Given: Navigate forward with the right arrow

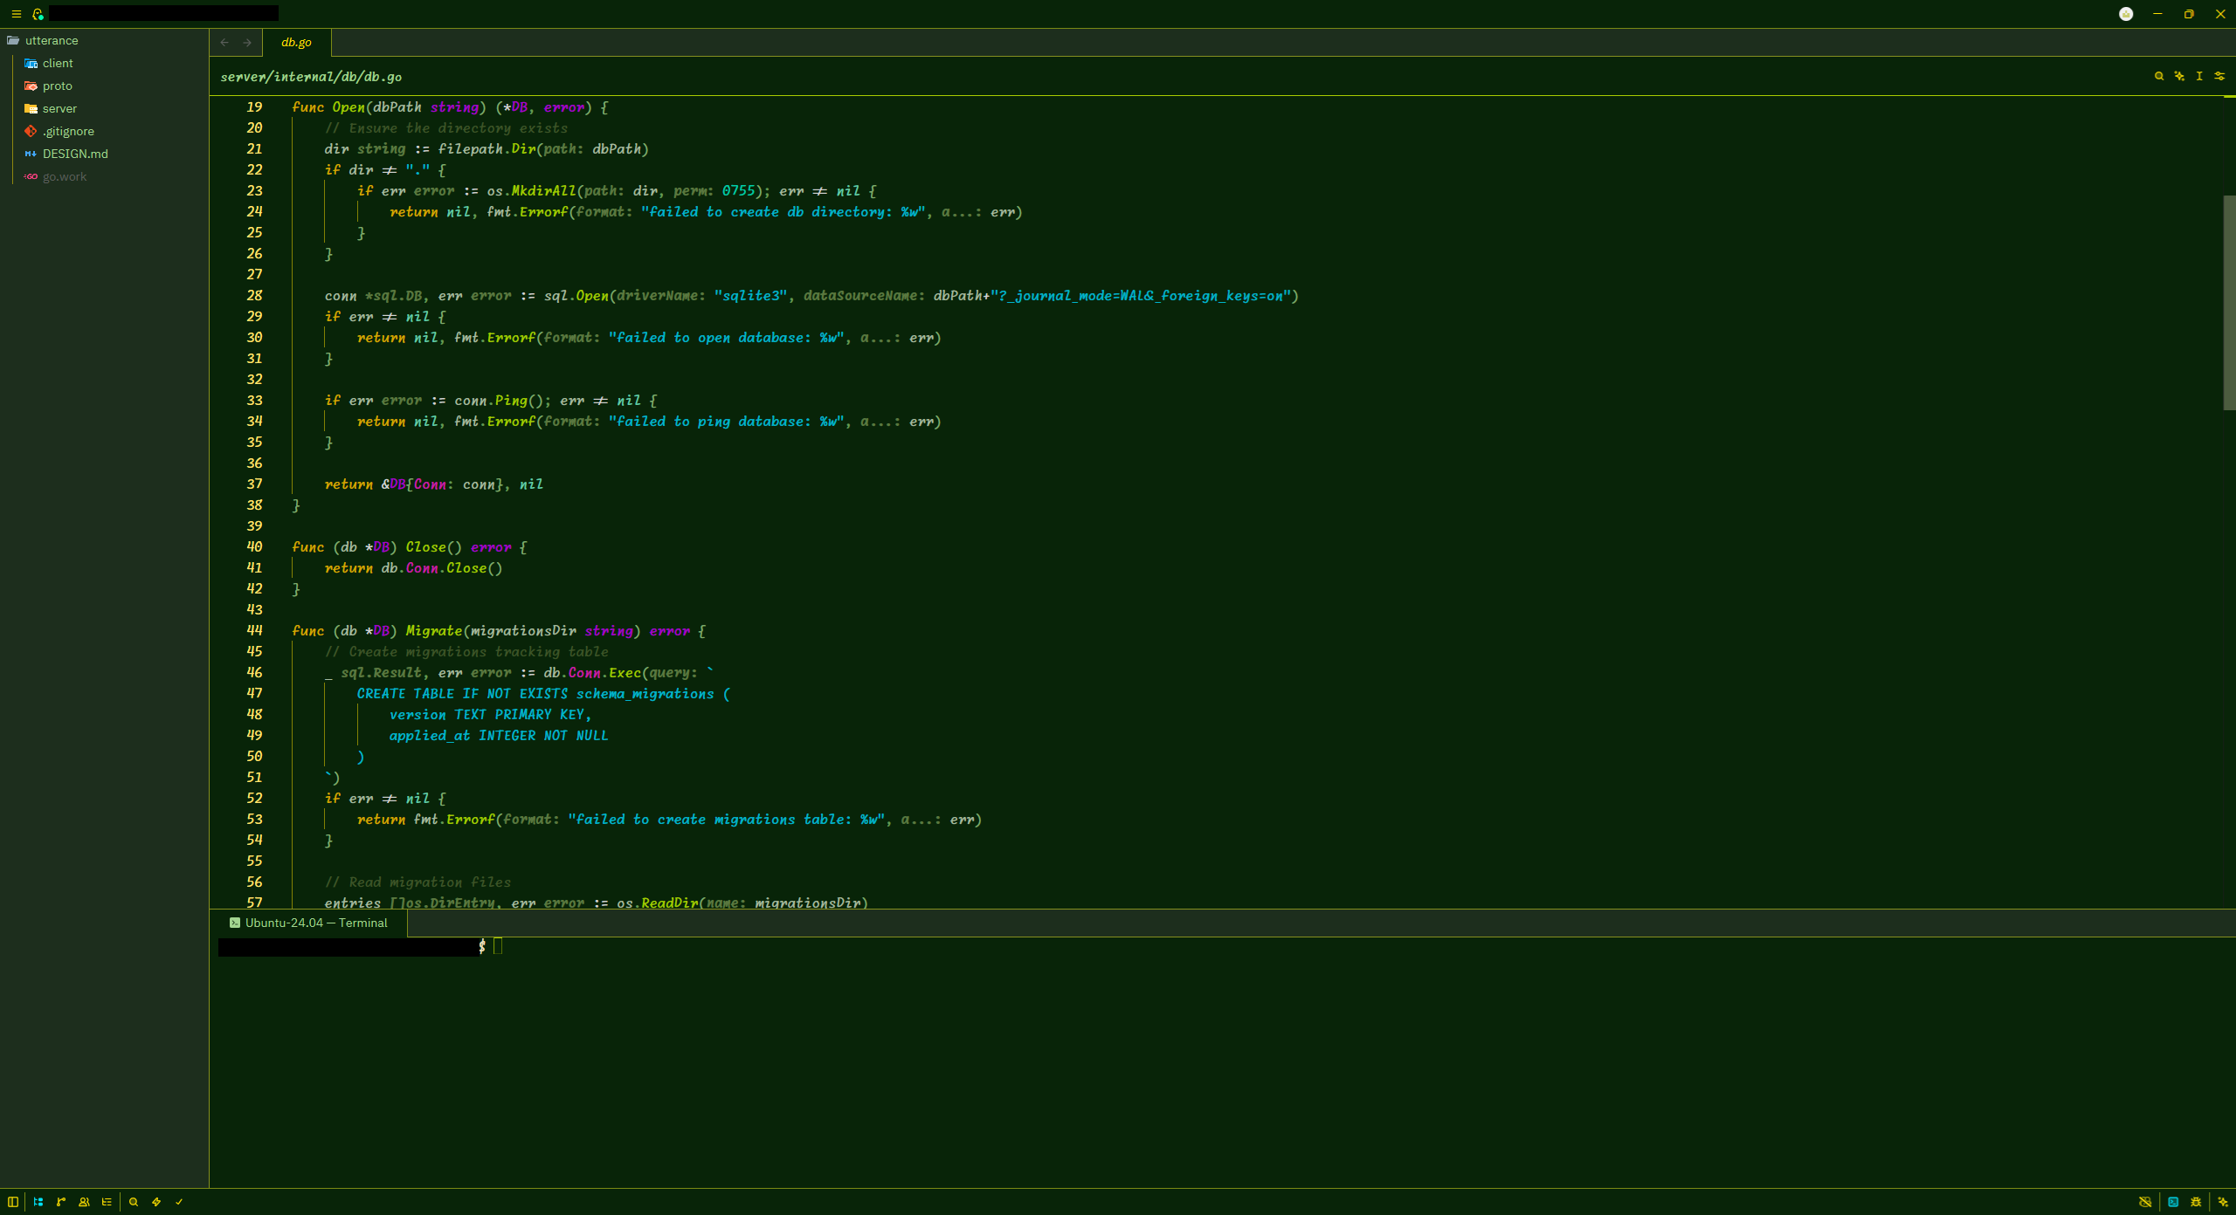Looking at the screenshot, I should tap(247, 42).
